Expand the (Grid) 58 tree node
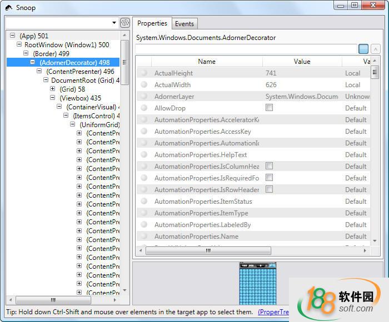 (53, 89)
